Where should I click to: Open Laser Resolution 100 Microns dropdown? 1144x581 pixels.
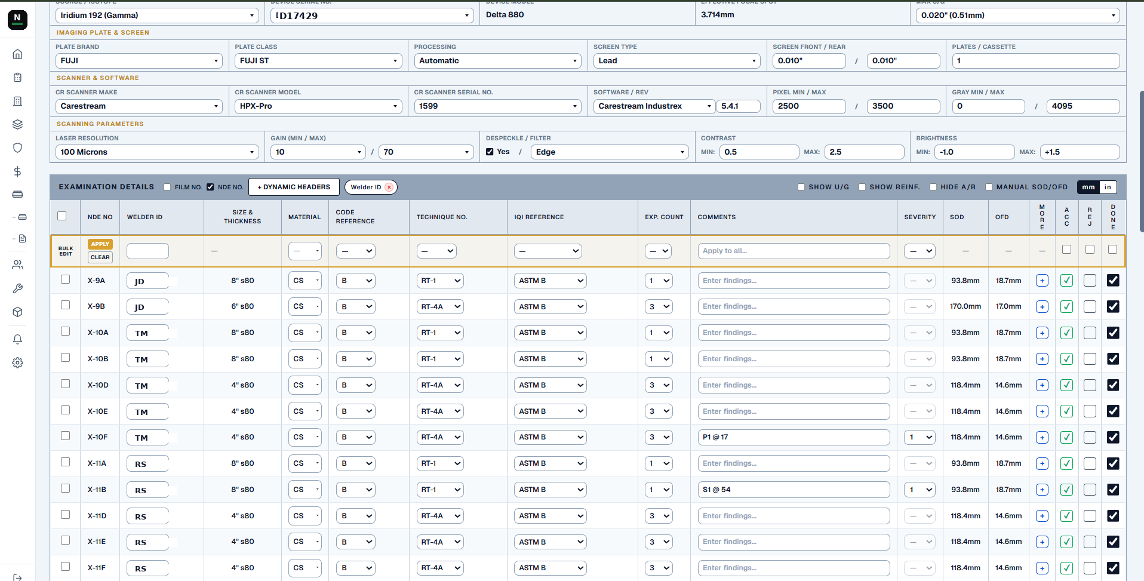coord(157,152)
